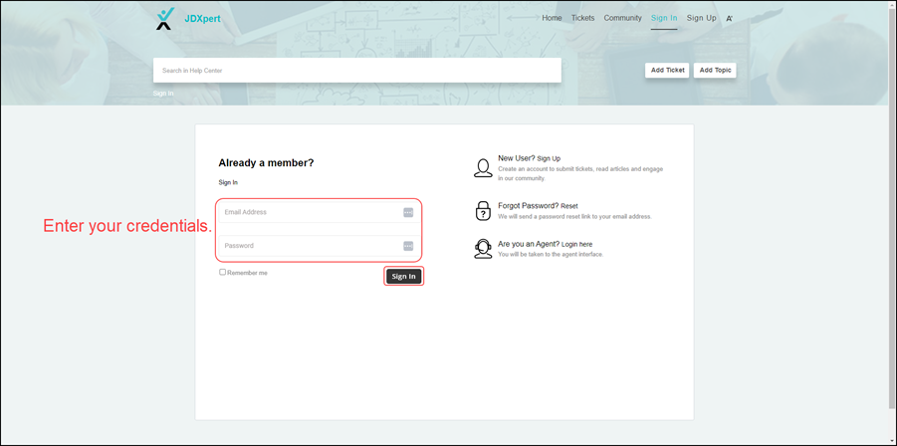Click the New User person icon

pos(483,168)
